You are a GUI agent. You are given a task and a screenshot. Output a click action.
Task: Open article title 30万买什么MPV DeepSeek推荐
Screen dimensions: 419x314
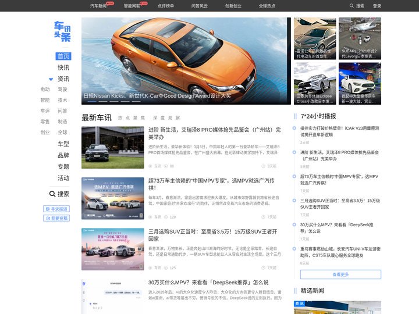[x=208, y=283]
